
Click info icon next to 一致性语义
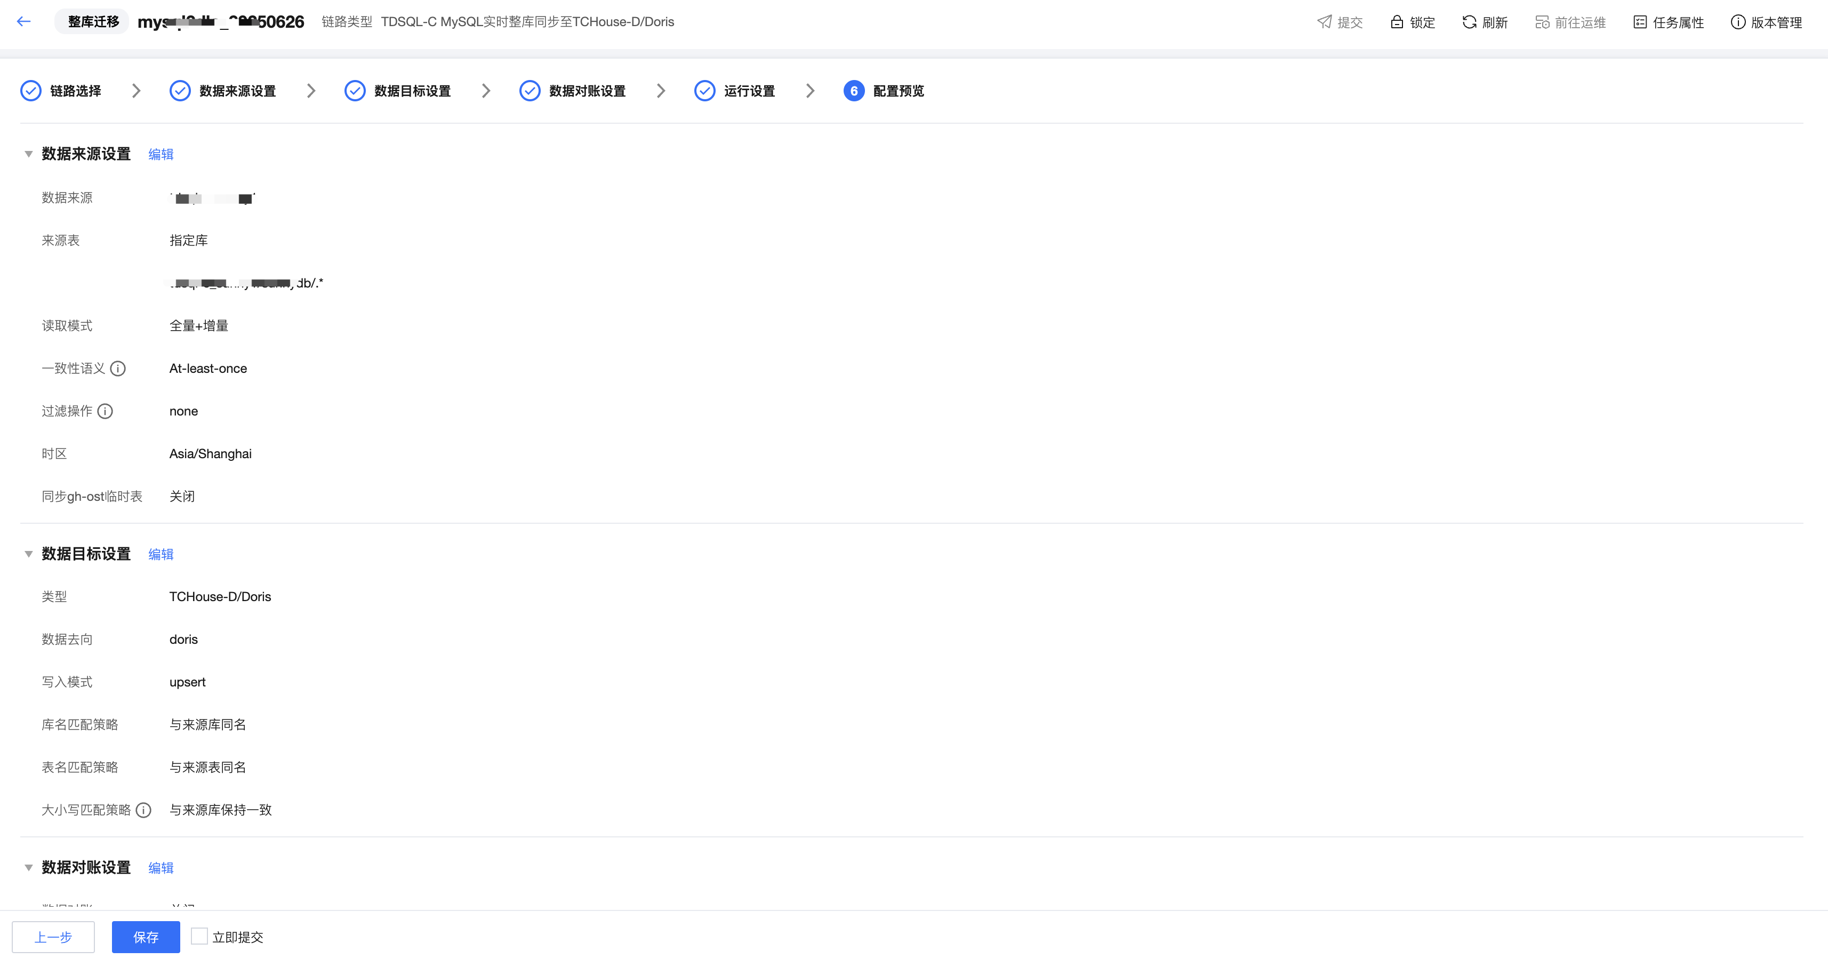[118, 369]
